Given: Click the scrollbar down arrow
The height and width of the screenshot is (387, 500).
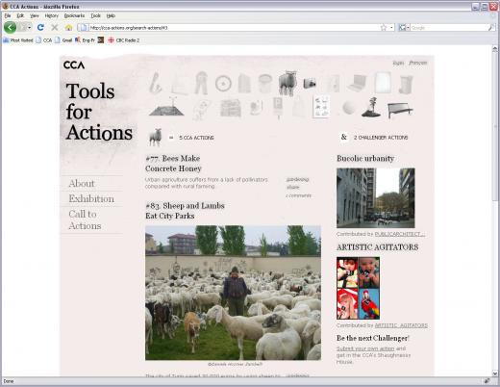Looking at the screenshot, I should coord(495,374).
